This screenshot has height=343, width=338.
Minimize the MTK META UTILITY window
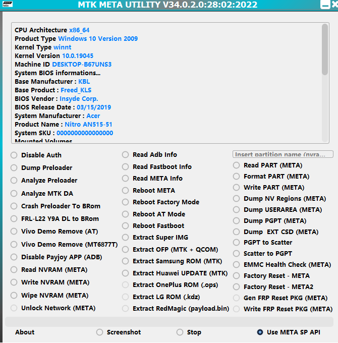click(x=325, y=5)
